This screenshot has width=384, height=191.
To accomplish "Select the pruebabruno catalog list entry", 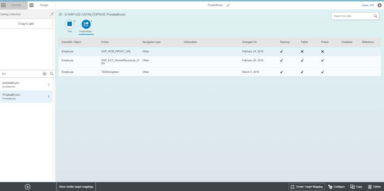I will (27, 84).
